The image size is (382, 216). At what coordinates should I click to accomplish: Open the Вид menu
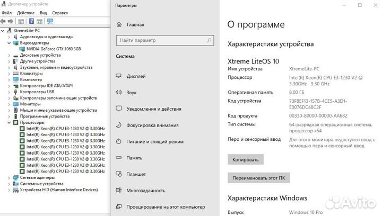(43, 13)
